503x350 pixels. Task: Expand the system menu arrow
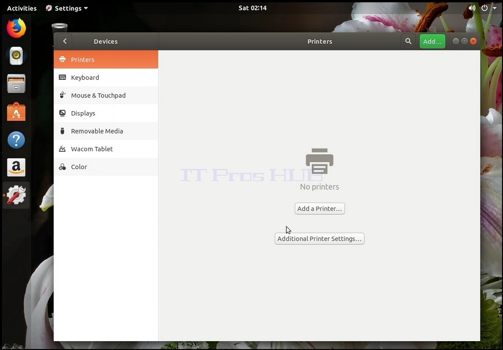[x=494, y=8]
